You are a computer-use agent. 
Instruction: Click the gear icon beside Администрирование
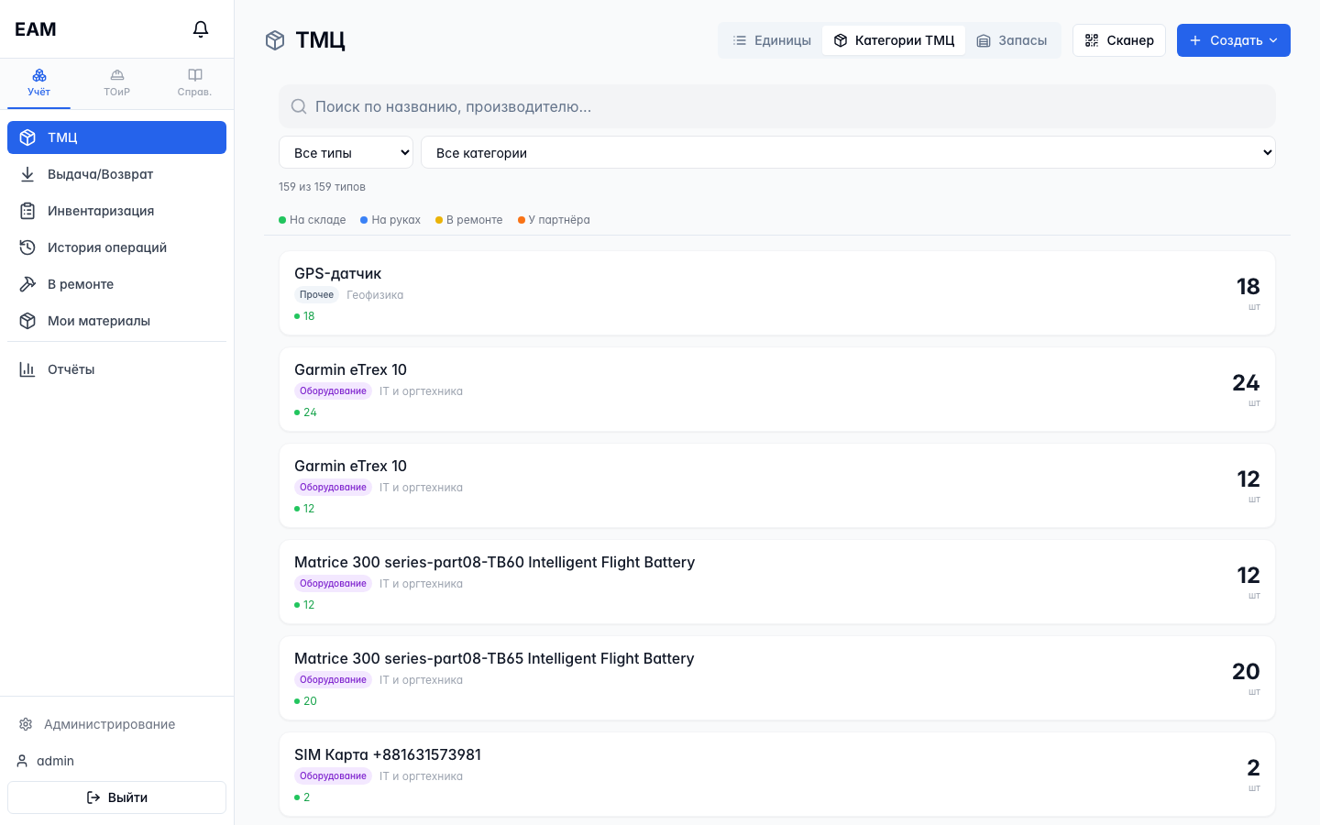pyautogui.click(x=26, y=724)
